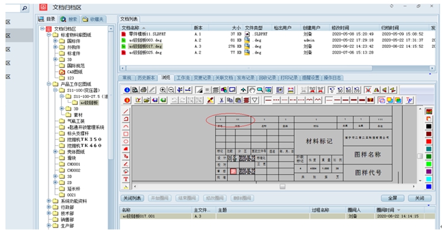Image resolution: width=442 pixels, height=230 pixels.
Task: Select annotation row ac铰链板017.001
Action: tap(278, 216)
